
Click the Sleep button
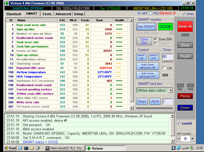click(x=185, y=45)
